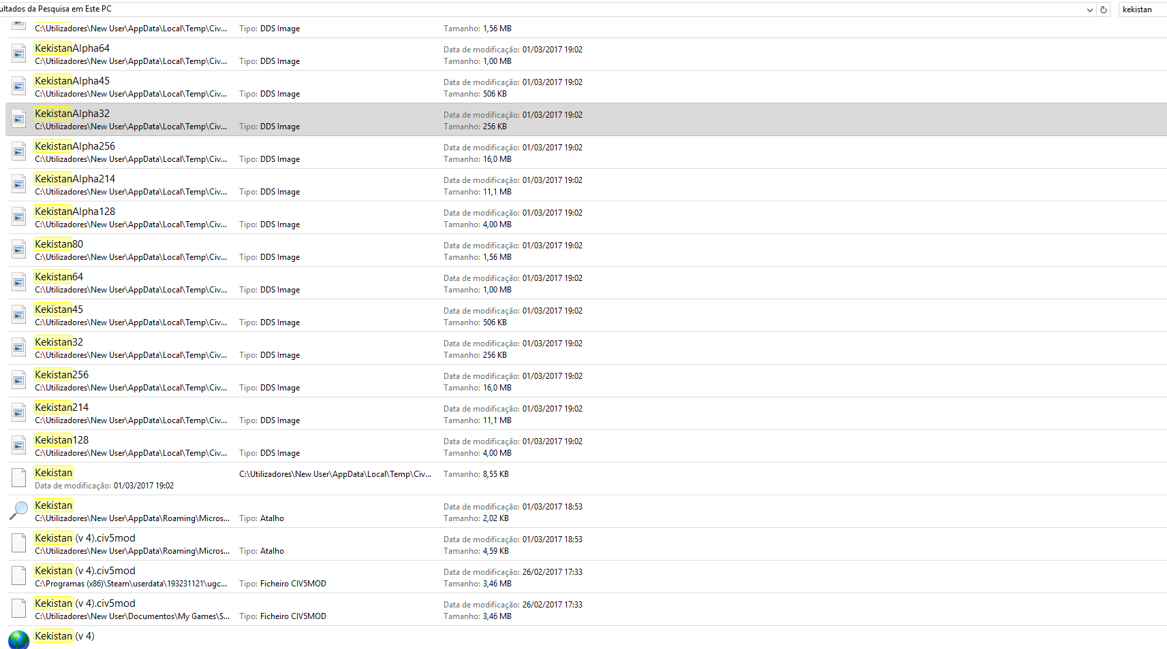
Task: Select the KekistanAlpha256 image file icon
Action: pyautogui.click(x=19, y=152)
